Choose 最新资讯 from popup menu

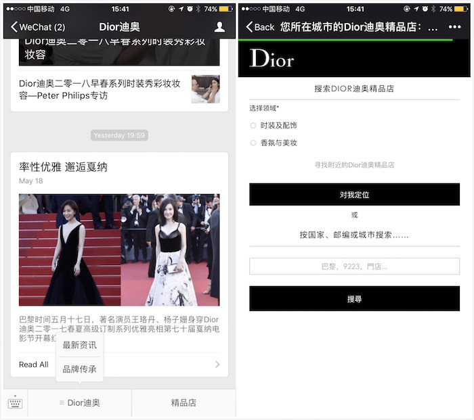[80, 346]
